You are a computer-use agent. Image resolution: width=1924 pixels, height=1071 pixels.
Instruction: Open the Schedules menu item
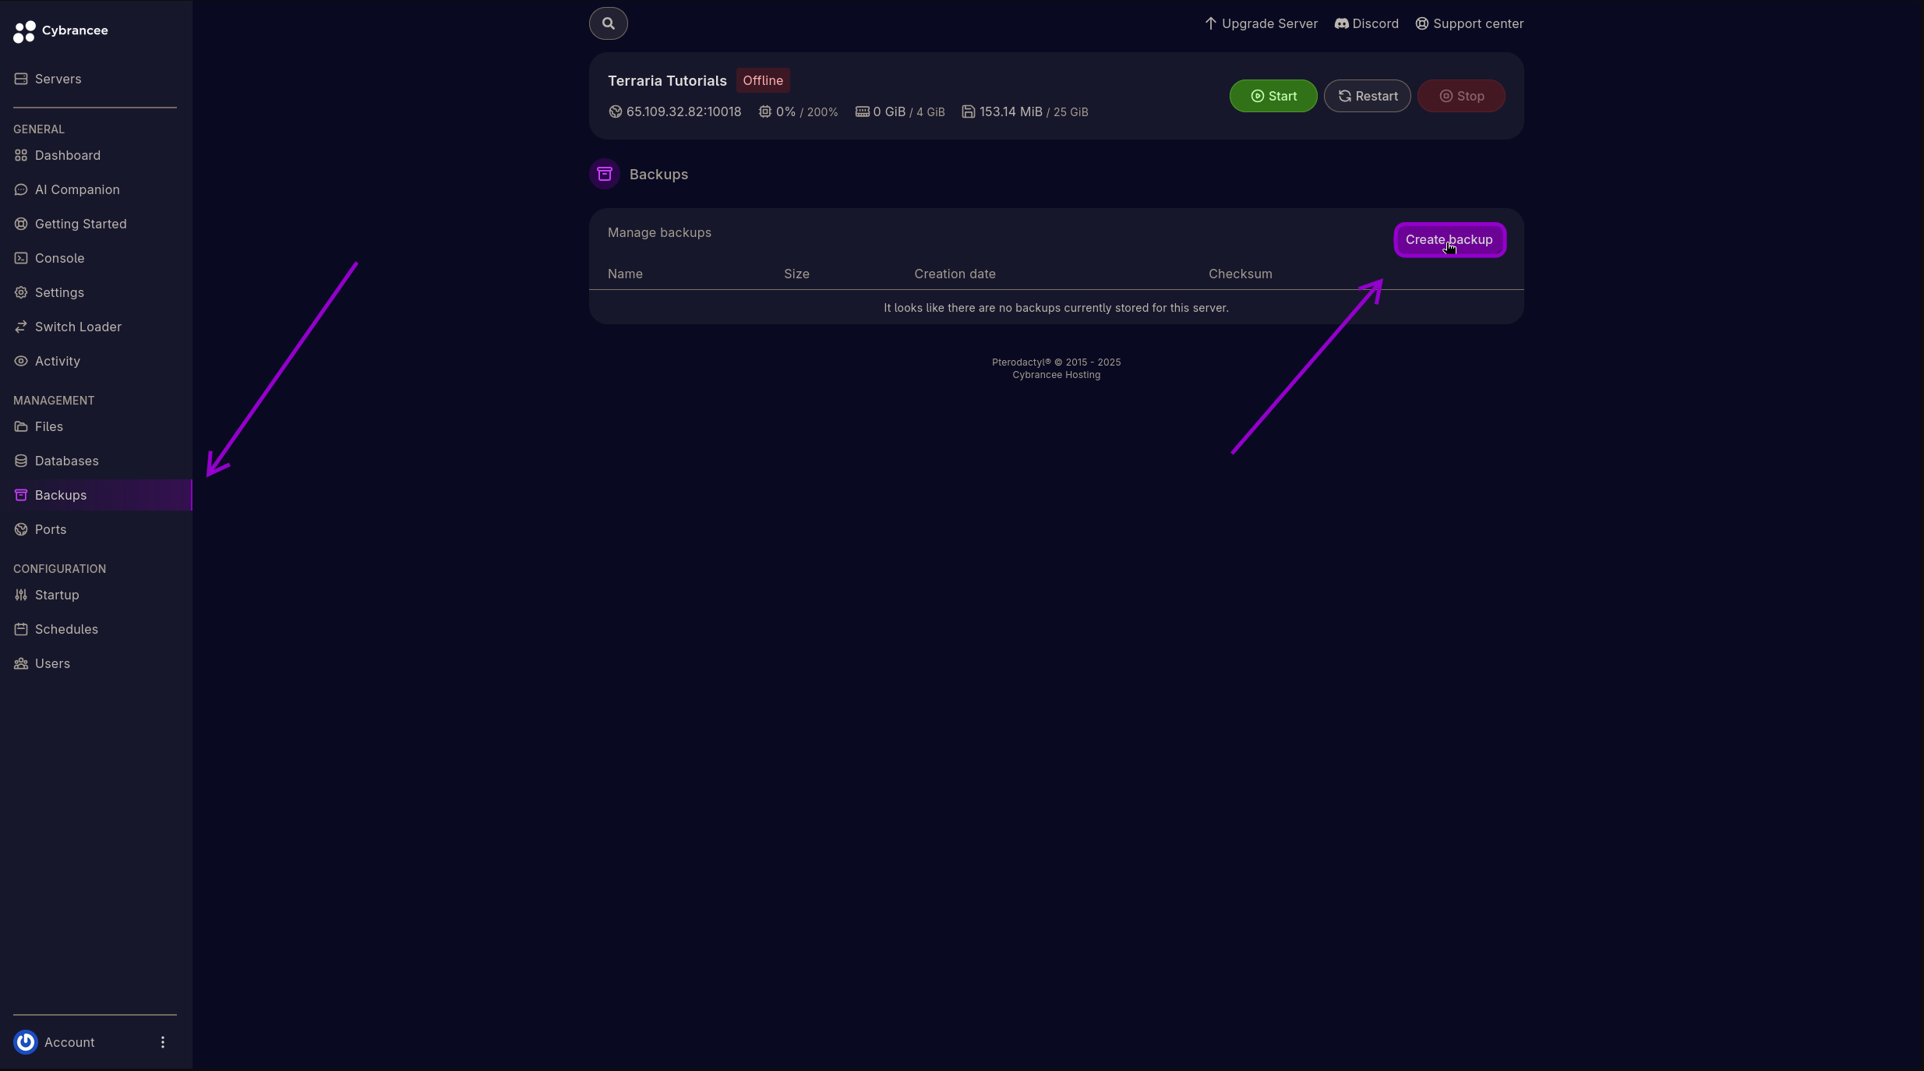click(66, 629)
